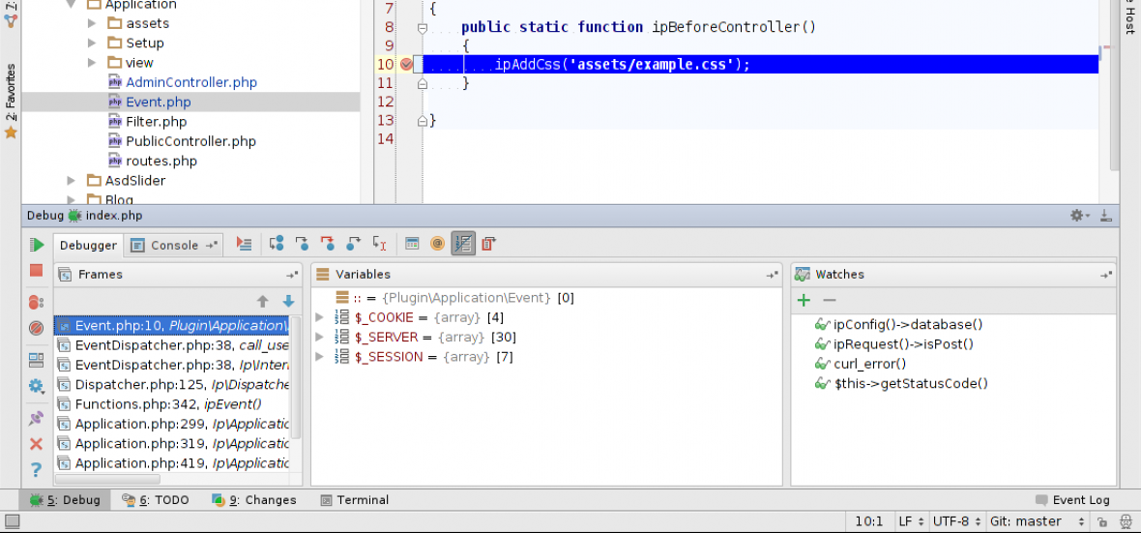Click the Force Step Into icon
Image resolution: width=1141 pixels, height=533 pixels.
click(x=328, y=244)
